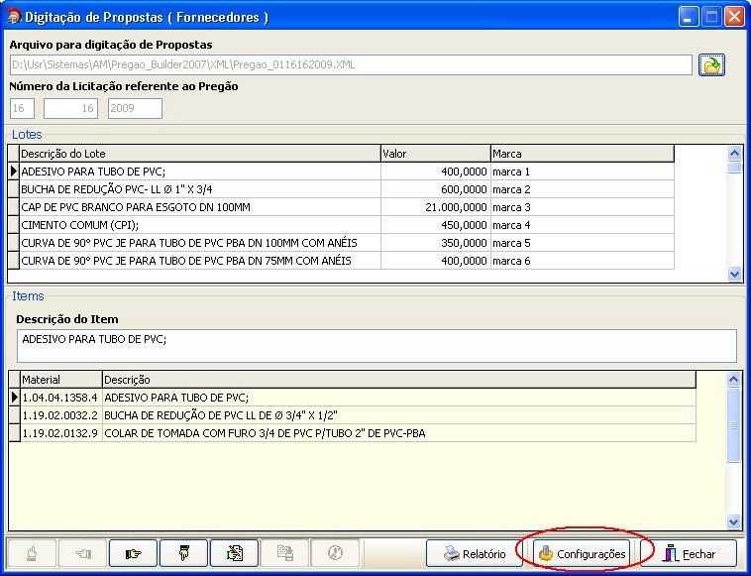Click the greyed-out save record icon
This screenshot has height=576, width=751.
click(x=285, y=553)
